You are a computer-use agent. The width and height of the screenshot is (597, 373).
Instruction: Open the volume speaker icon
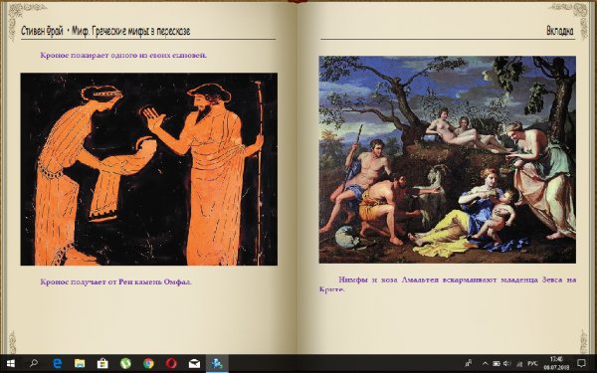(x=507, y=363)
